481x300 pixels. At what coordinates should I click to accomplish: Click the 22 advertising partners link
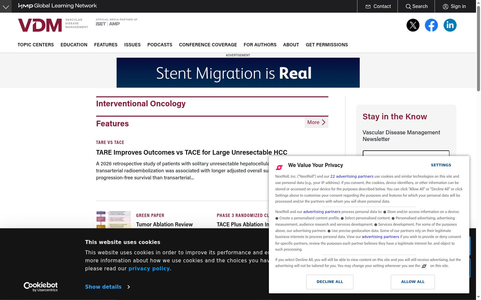click(352, 176)
